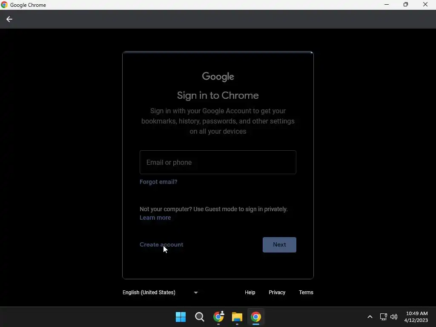The image size is (436, 327).
Task: Open File Explorer from the taskbar
Action: point(237,317)
